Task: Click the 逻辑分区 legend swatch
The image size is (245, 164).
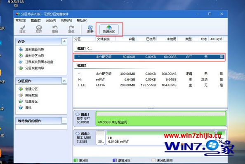Action: (115, 160)
